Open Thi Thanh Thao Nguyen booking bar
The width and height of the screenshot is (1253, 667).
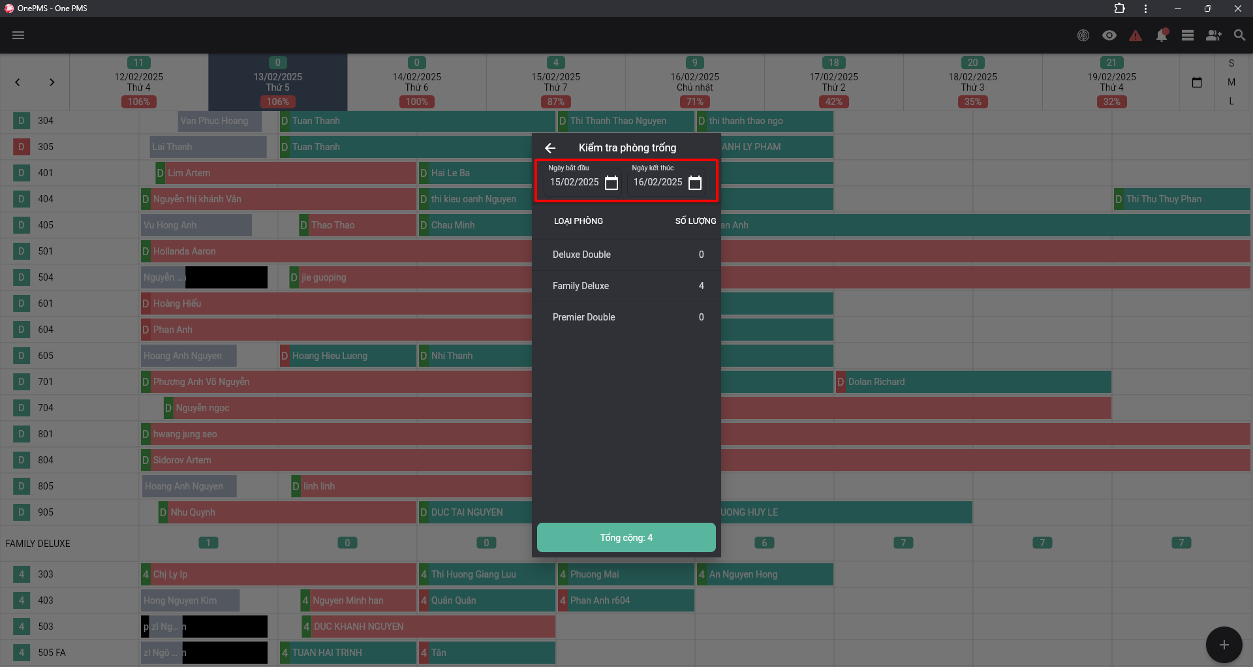pos(626,121)
